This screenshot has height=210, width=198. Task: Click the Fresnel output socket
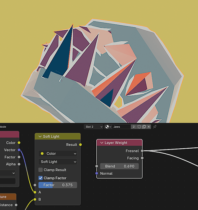(142, 151)
